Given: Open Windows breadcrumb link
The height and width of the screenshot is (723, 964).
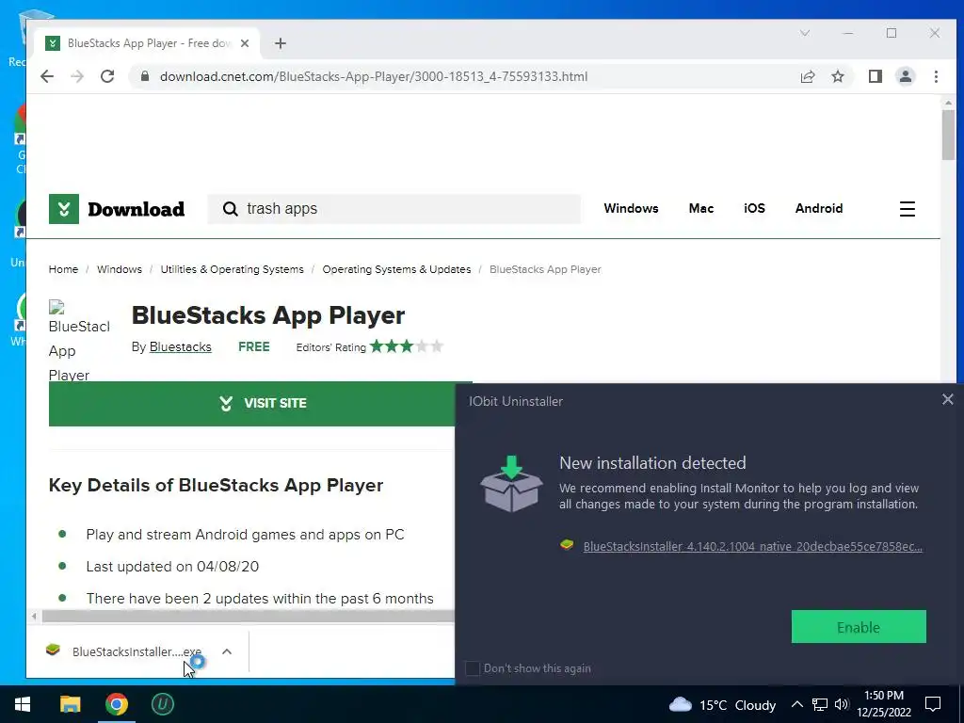Looking at the screenshot, I should pyautogui.click(x=120, y=269).
